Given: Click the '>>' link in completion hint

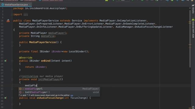Looking at the screenshot, I should coord(72,95).
